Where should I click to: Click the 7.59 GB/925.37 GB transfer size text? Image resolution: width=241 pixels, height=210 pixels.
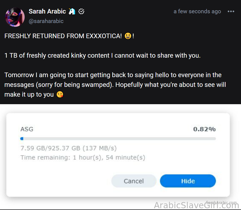click(69, 148)
